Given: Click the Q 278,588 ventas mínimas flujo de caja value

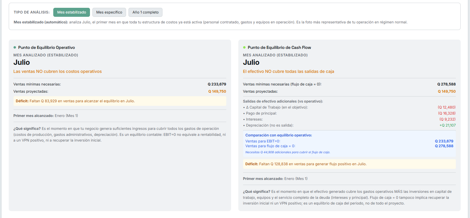Looking at the screenshot, I should tap(447, 84).
